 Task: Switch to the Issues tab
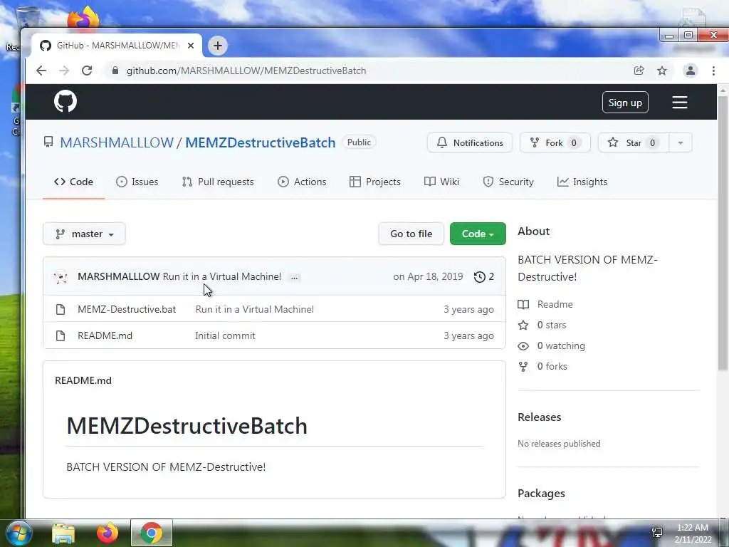137,182
